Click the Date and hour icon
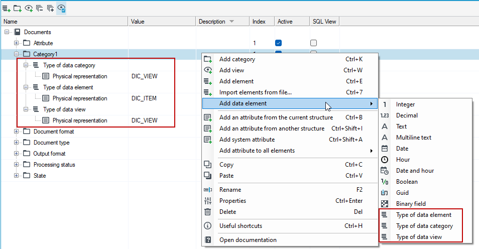Image resolution: width=479 pixels, height=249 pixels. click(385, 171)
